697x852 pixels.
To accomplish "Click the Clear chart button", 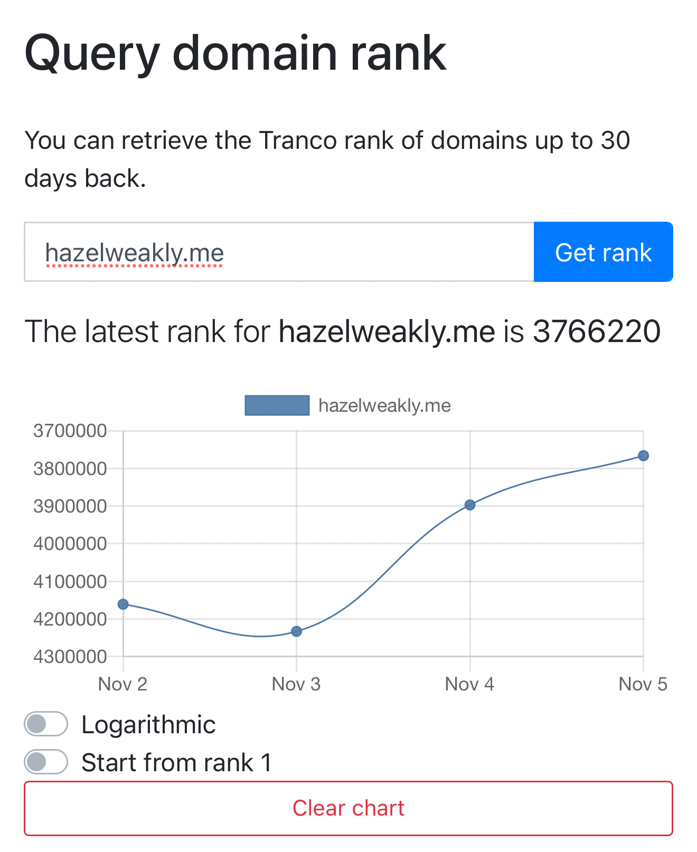I will (348, 808).
